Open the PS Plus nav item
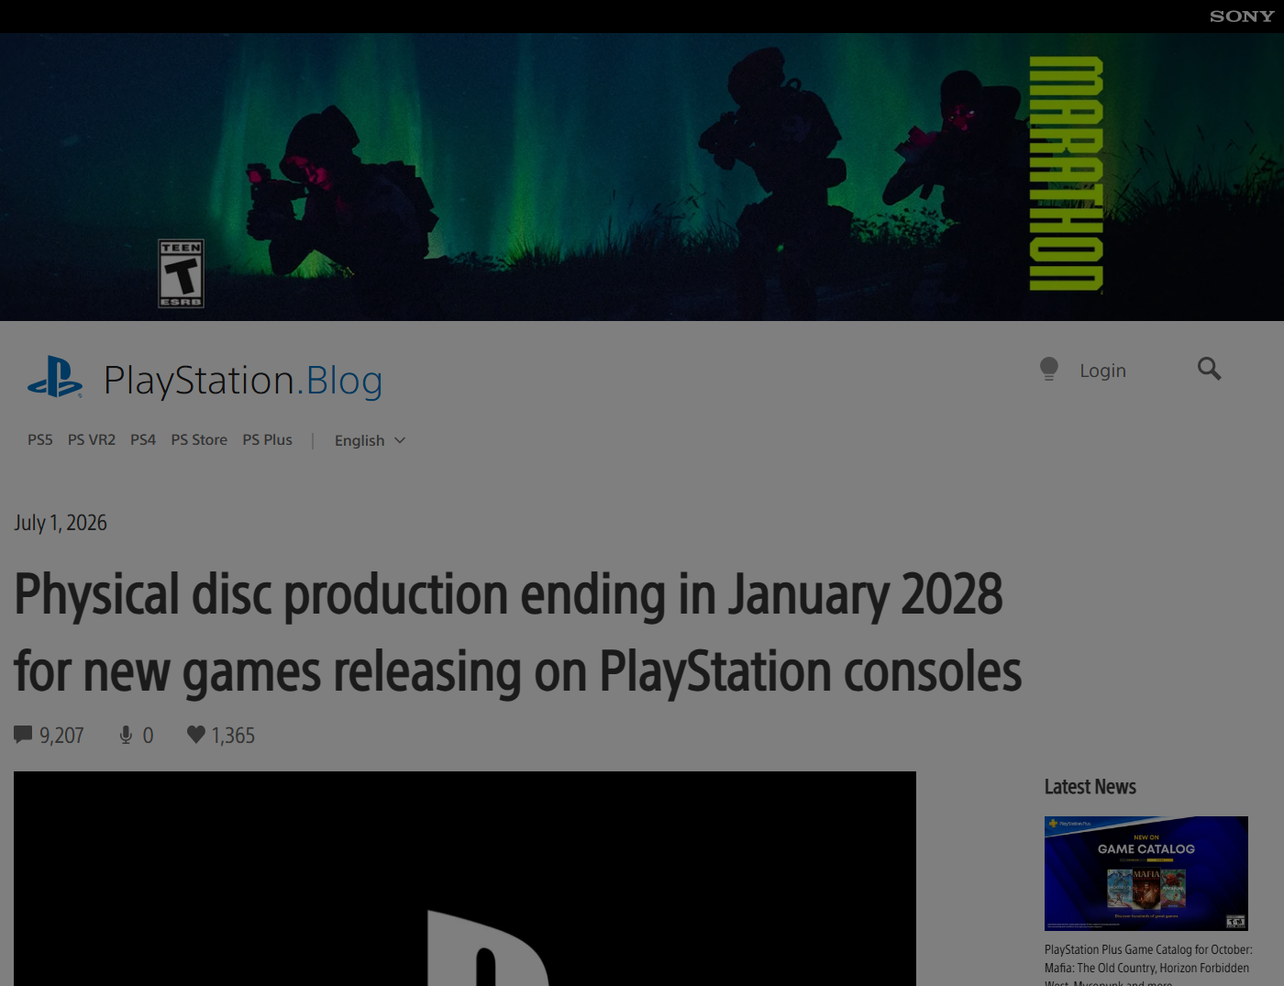The height and width of the screenshot is (986, 1284). pyautogui.click(x=268, y=440)
